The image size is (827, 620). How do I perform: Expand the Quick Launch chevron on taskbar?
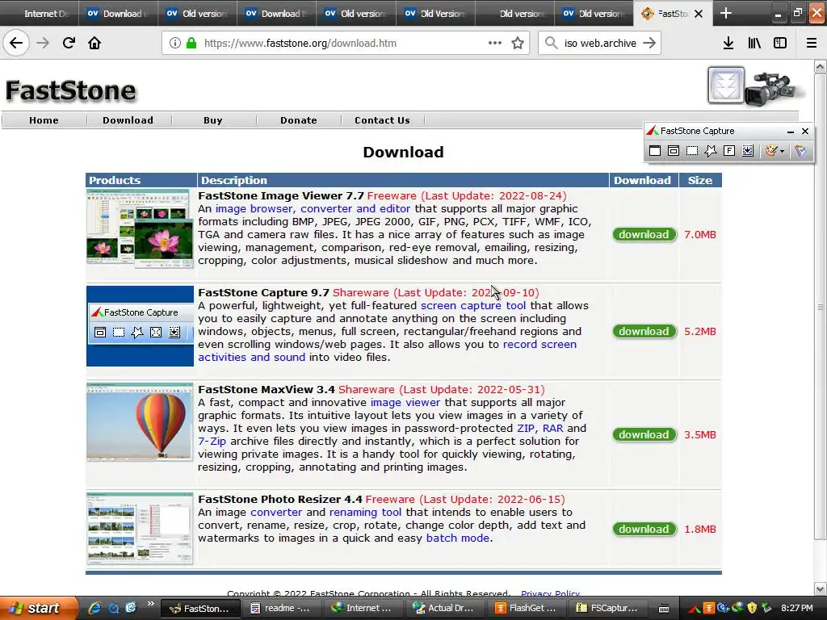click(x=150, y=604)
